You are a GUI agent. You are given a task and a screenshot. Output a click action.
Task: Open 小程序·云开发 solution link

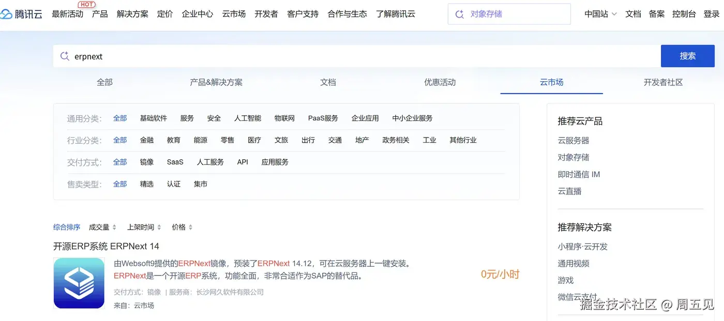point(583,247)
